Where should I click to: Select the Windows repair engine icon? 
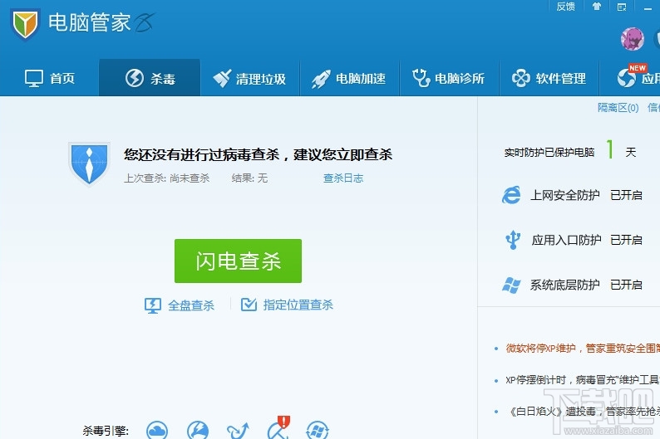(x=318, y=430)
